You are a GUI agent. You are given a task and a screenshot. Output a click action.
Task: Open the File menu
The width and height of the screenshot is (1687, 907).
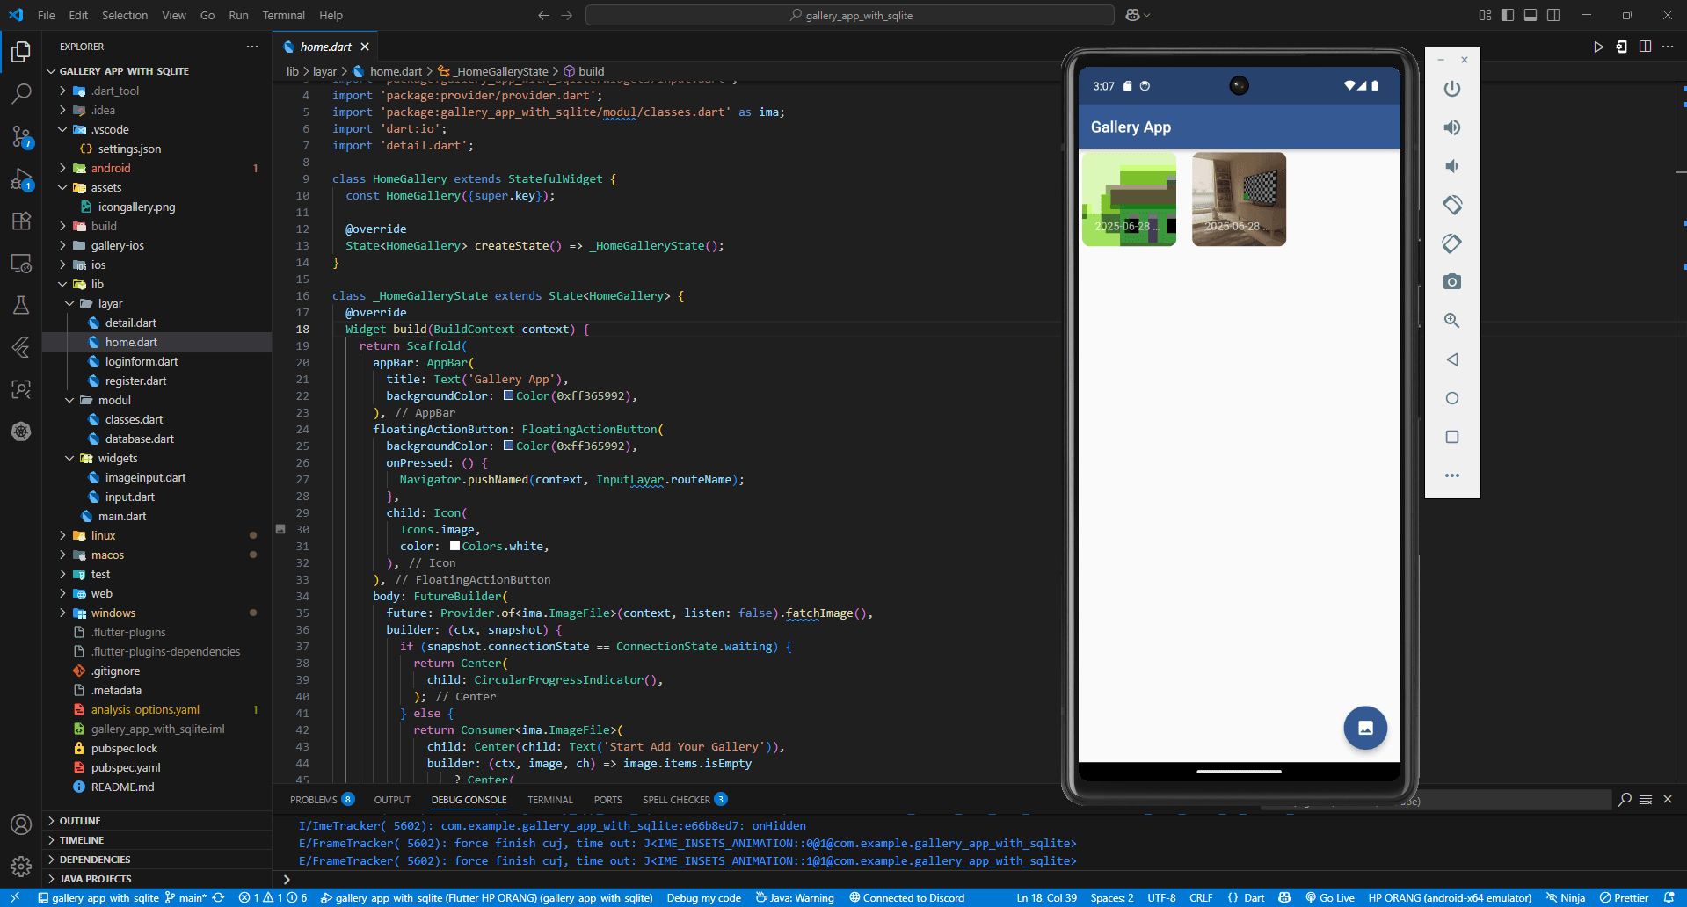[47, 15]
